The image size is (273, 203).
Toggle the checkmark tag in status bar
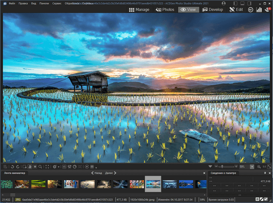(266, 200)
